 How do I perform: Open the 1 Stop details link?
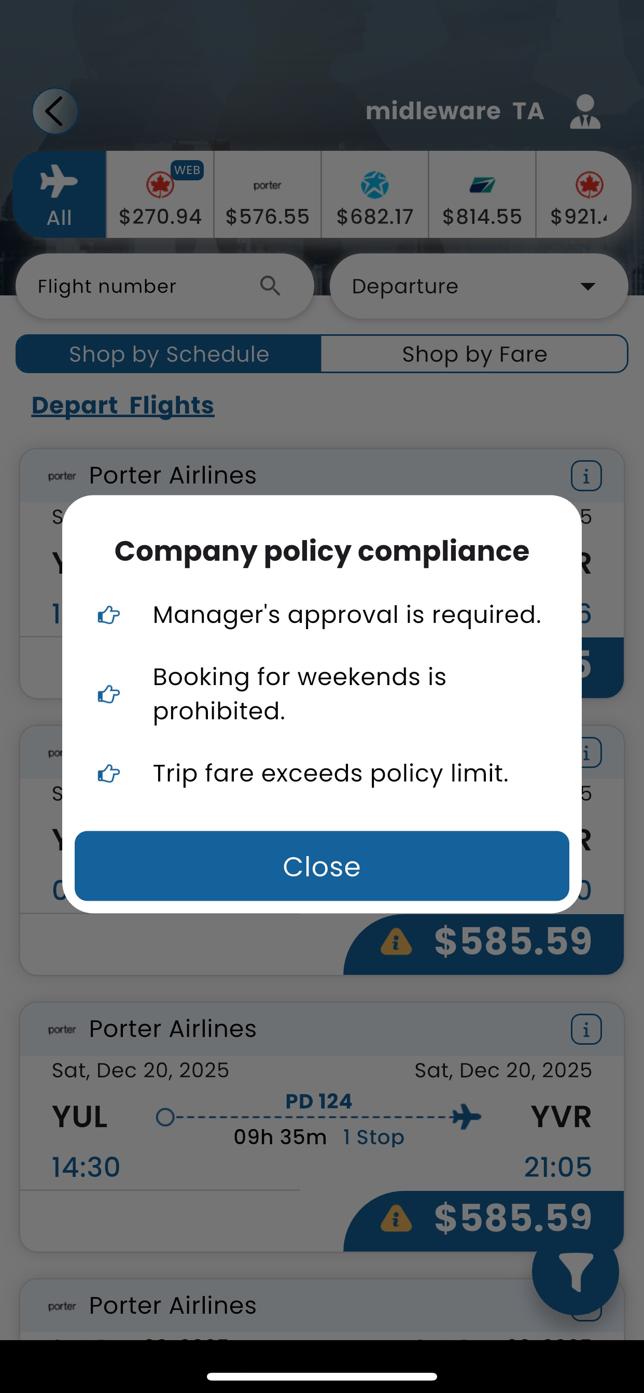tap(374, 1137)
